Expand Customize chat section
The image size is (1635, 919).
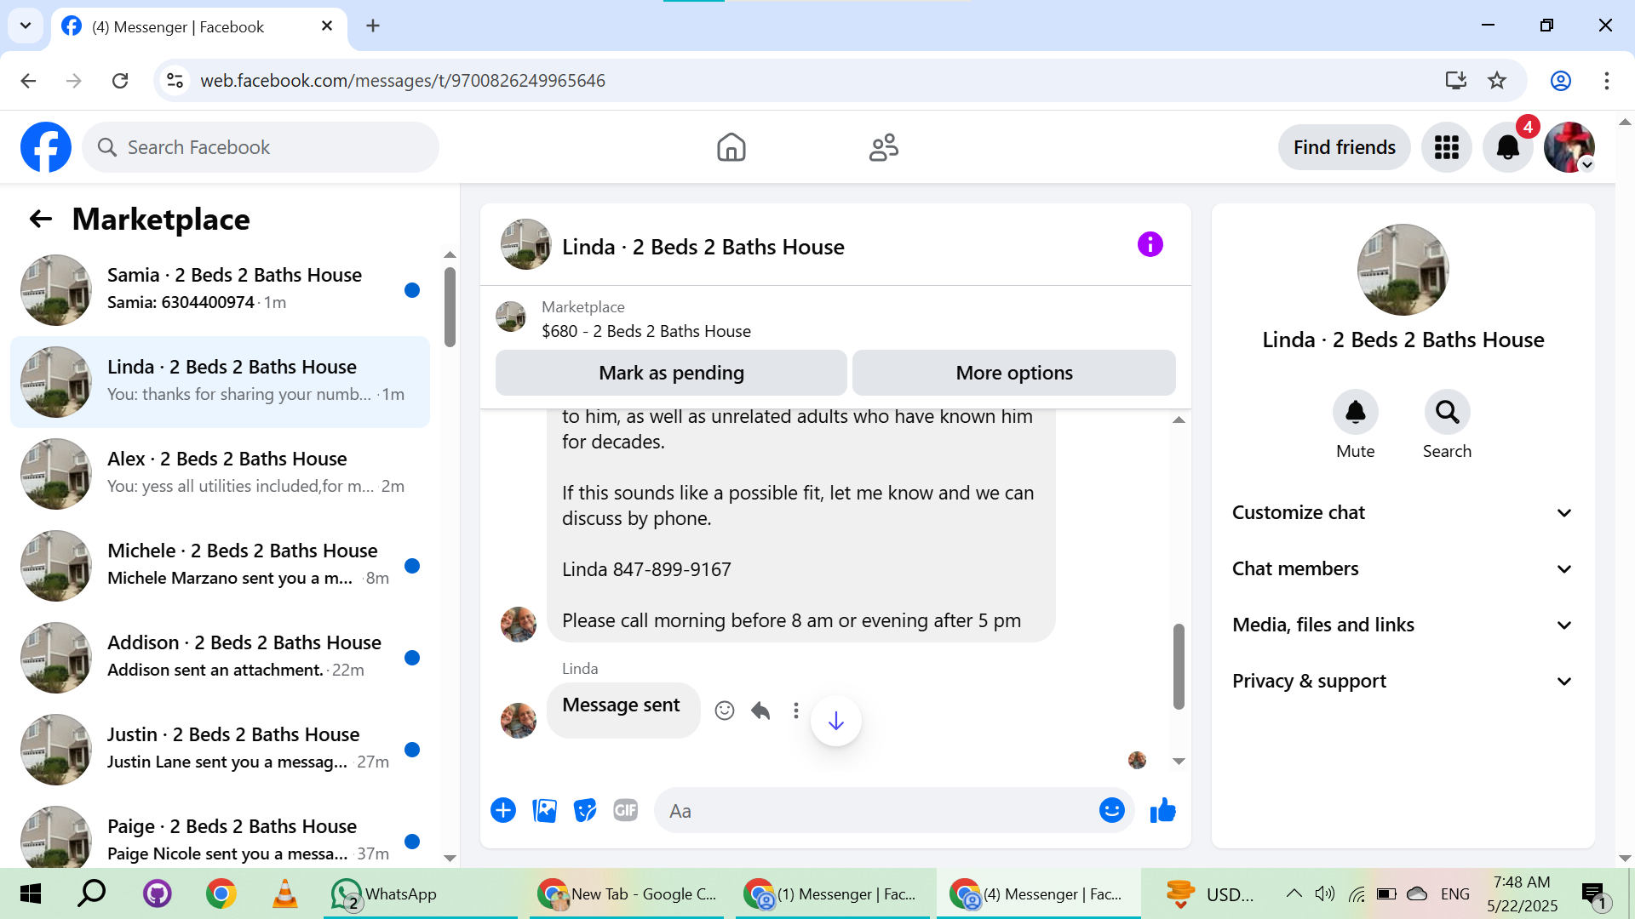coord(1403,512)
